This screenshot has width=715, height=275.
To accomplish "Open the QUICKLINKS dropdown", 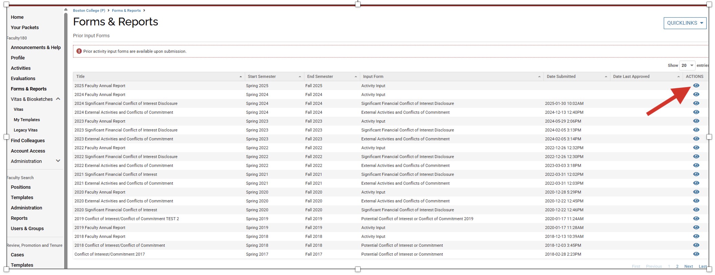I will [x=685, y=23].
